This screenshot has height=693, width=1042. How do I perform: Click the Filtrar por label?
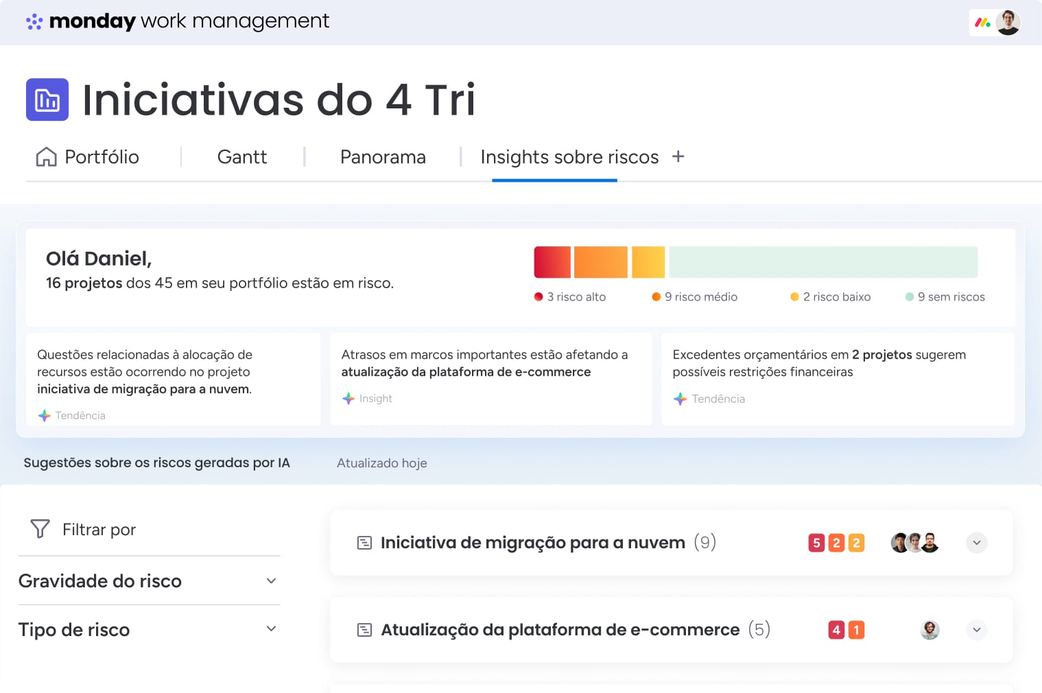click(x=99, y=530)
